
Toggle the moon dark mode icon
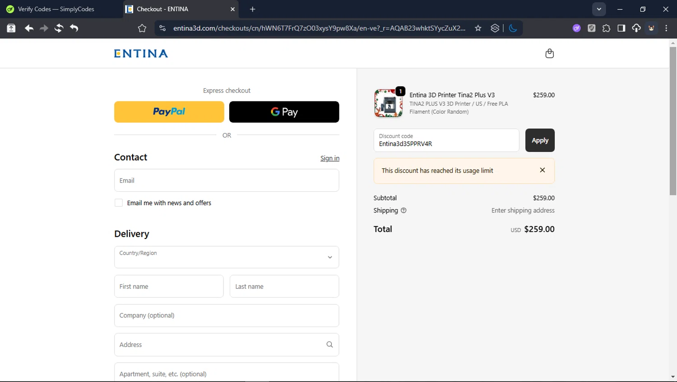click(513, 28)
